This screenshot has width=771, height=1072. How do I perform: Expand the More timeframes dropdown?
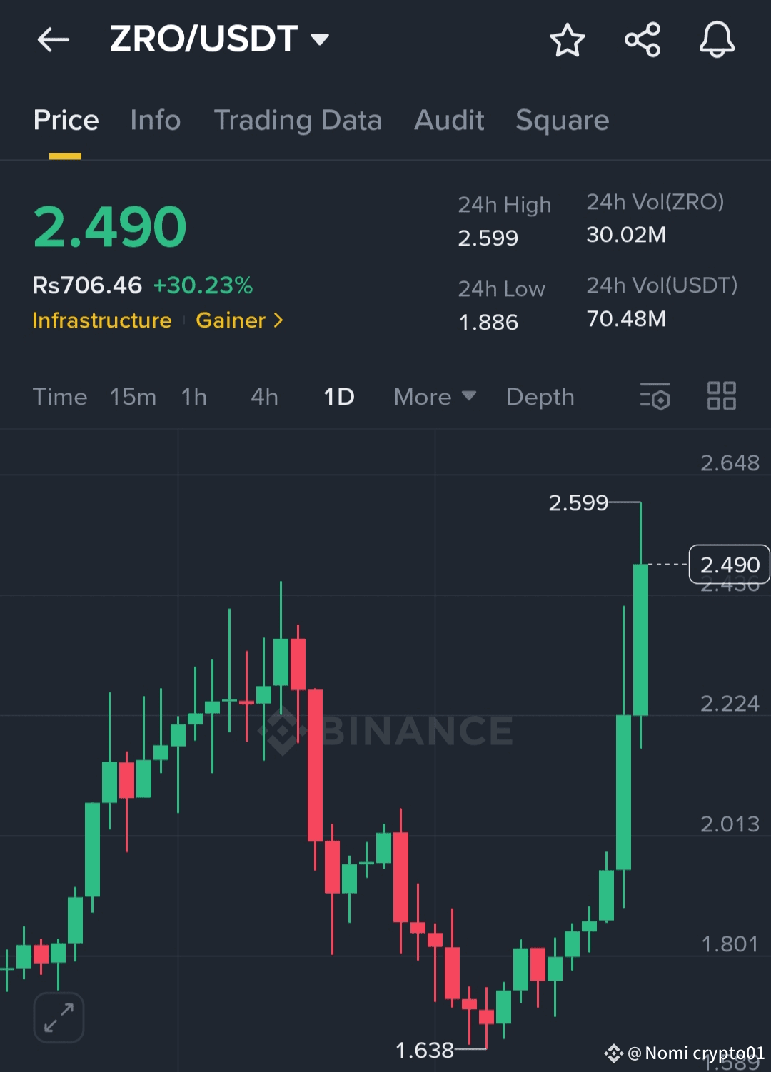[434, 397]
